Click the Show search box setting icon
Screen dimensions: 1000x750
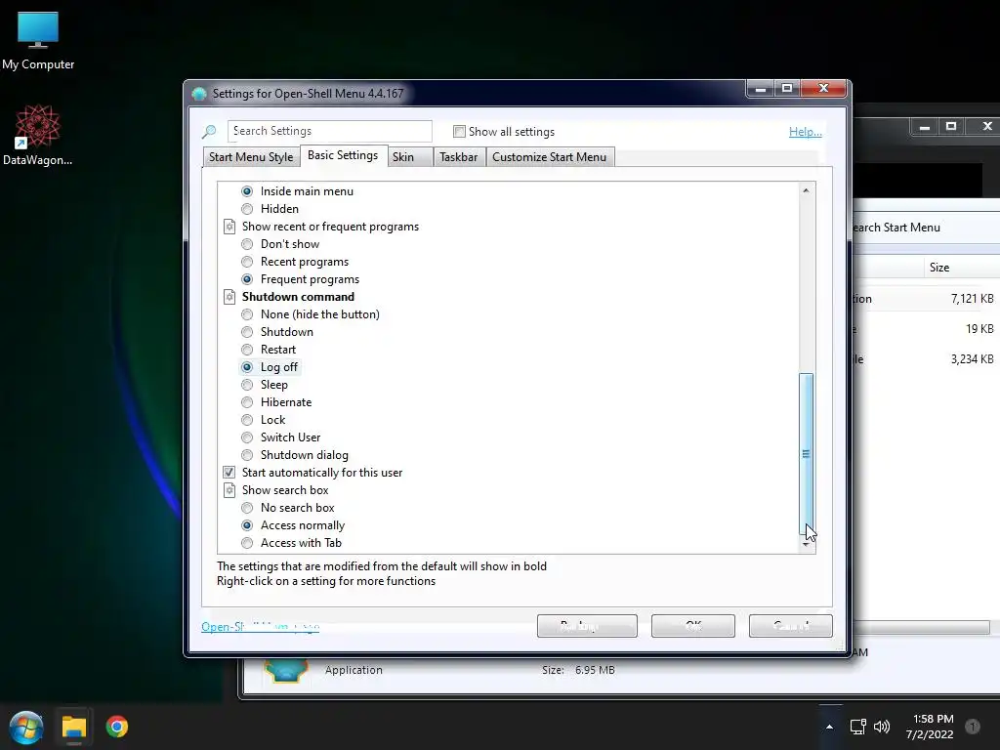pyautogui.click(x=229, y=490)
